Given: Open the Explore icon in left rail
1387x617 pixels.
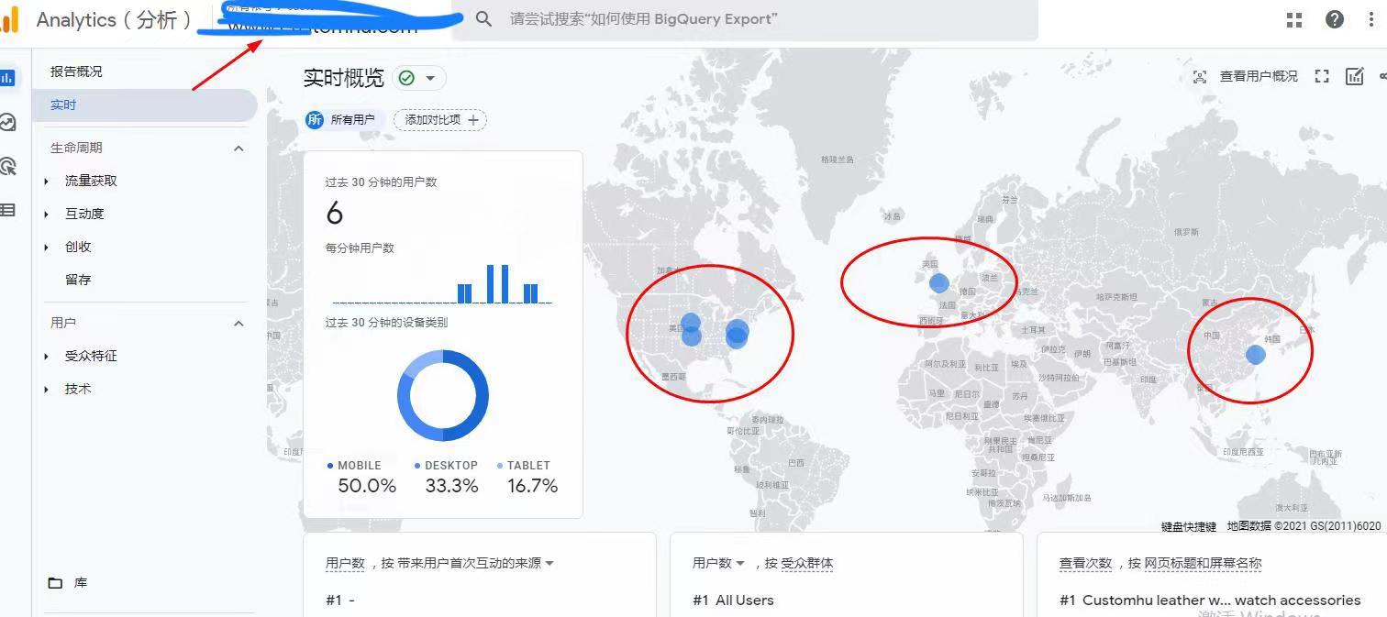Looking at the screenshot, I should click(x=8, y=122).
